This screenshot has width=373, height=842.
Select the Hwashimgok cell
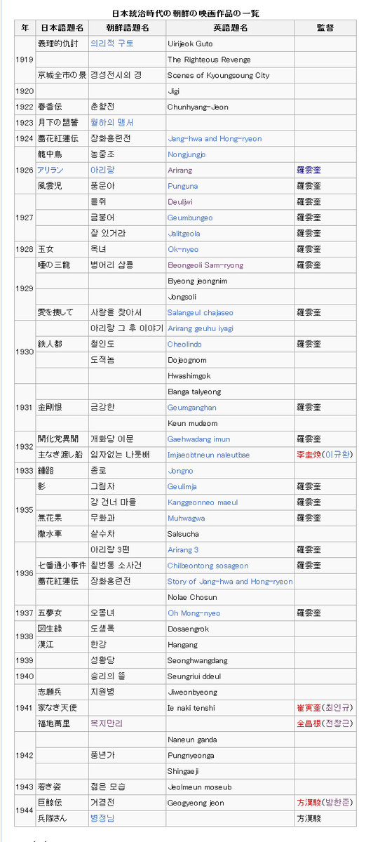pyautogui.click(x=230, y=376)
